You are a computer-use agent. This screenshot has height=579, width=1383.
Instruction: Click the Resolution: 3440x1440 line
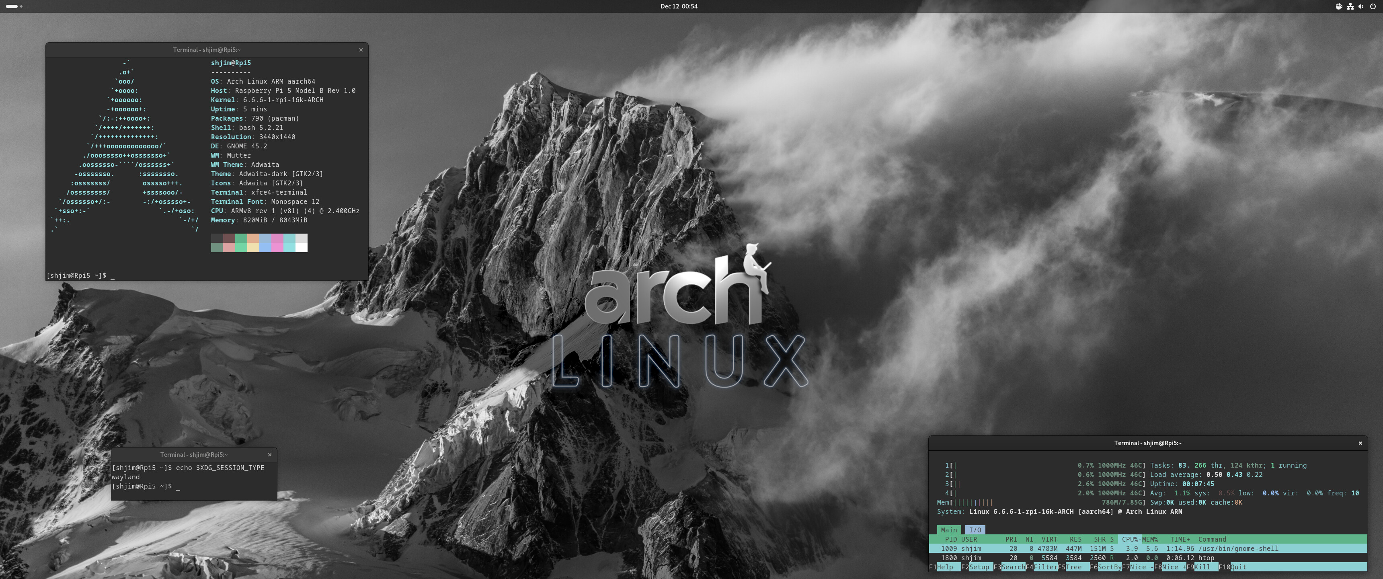click(x=253, y=136)
